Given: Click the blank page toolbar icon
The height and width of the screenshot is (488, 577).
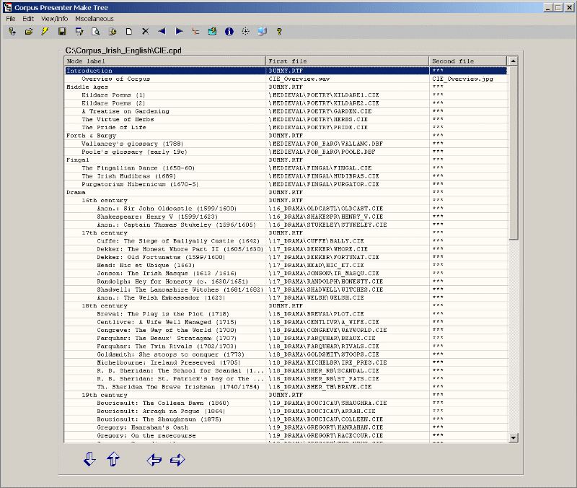Looking at the screenshot, I should point(128,32).
